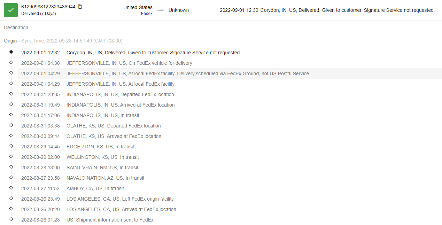442x225 pixels.
Task: Click the Saint Vrain, NM In transit entry
Action: pyautogui.click(x=102, y=168)
